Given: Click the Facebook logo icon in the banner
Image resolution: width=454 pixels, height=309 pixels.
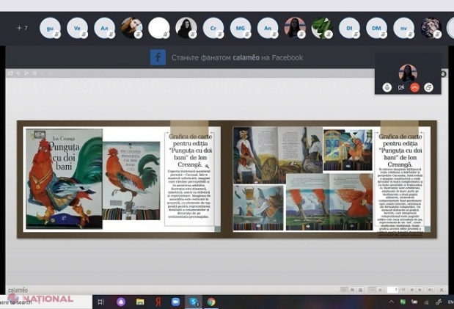Looking at the screenshot, I should coord(158,57).
